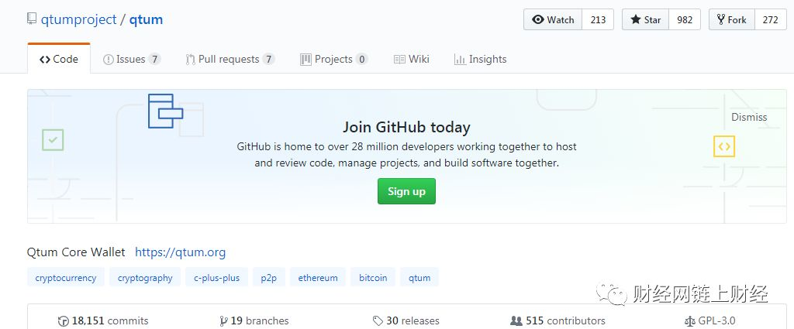Click the bar graph icon on Insights tab
Viewport: 794px width, 329px height.
[460, 60]
